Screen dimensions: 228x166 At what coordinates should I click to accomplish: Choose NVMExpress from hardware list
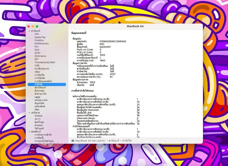pyautogui.click(x=41, y=43)
